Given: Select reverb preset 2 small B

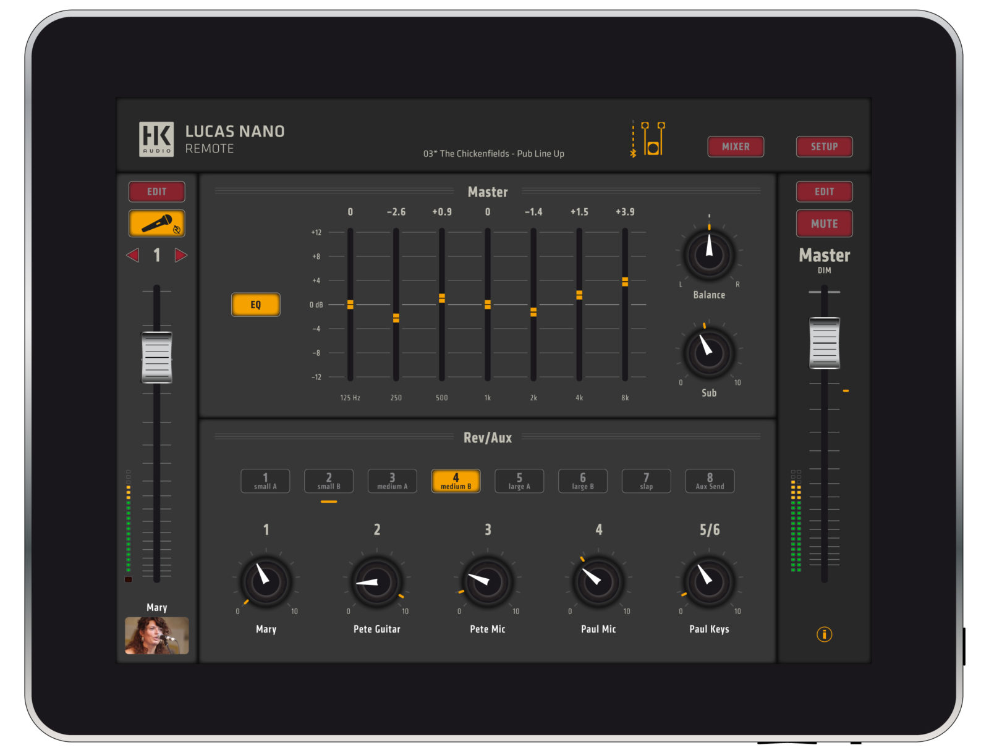Looking at the screenshot, I should (329, 481).
